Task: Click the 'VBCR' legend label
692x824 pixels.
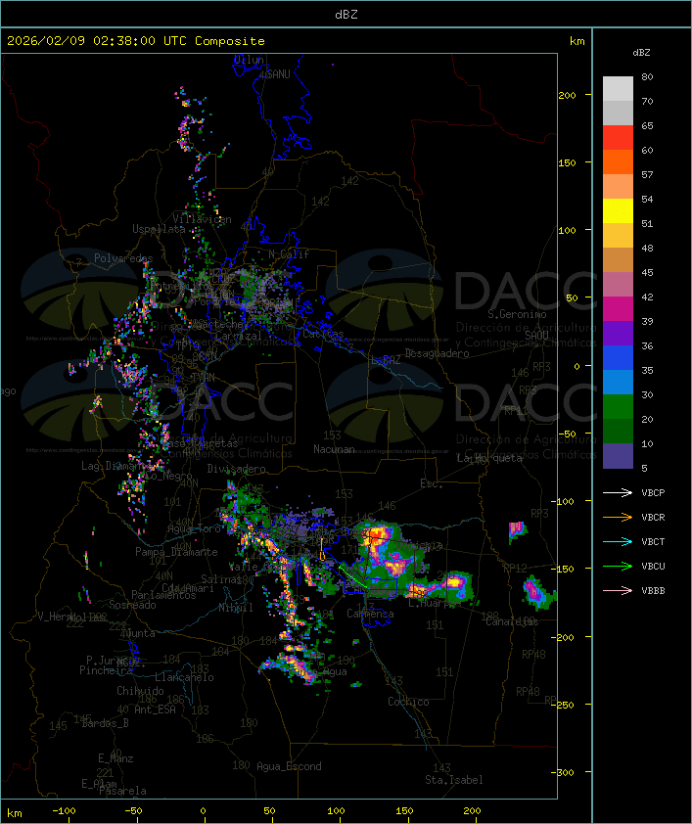Action: [653, 517]
